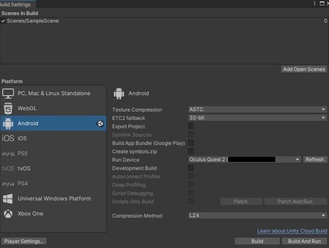
Task: Enable Create symbols.zip
Action: pos(191,151)
